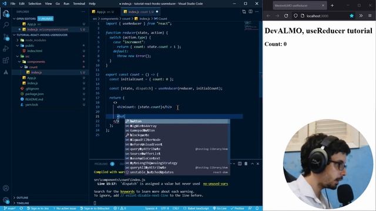
Task: Open the Go menu
Action: 58,4
